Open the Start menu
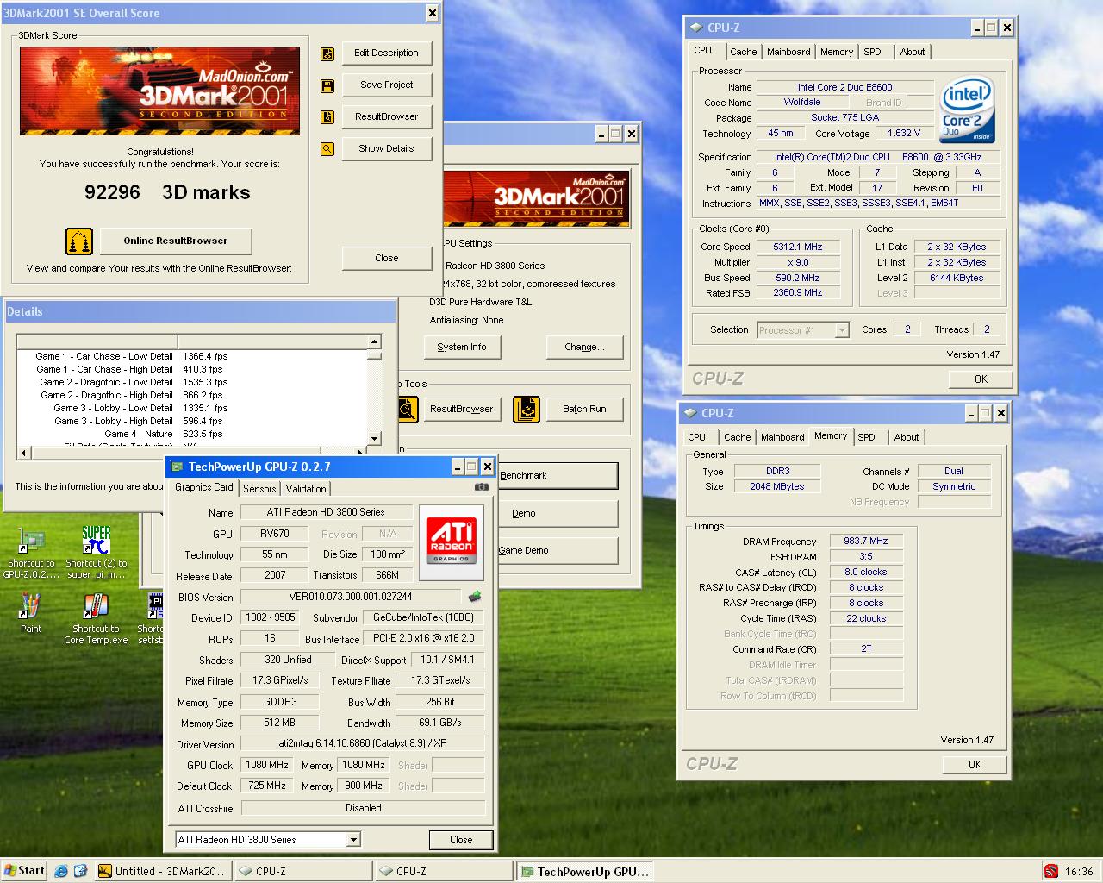This screenshot has width=1103, height=883. coord(24,871)
